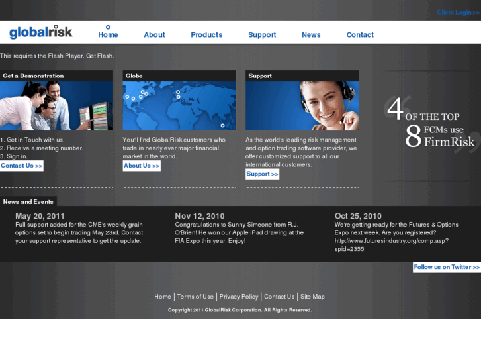Click the globalrisk logo
Viewport: 481px width, 361px height.
coord(41,32)
